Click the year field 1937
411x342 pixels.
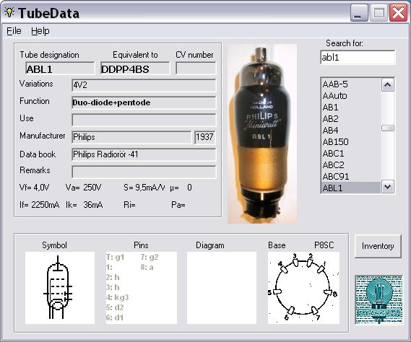coord(205,137)
